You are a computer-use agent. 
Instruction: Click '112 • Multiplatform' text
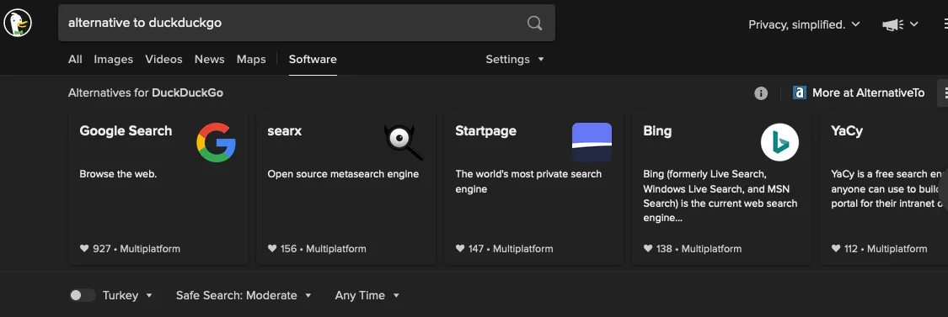886,248
